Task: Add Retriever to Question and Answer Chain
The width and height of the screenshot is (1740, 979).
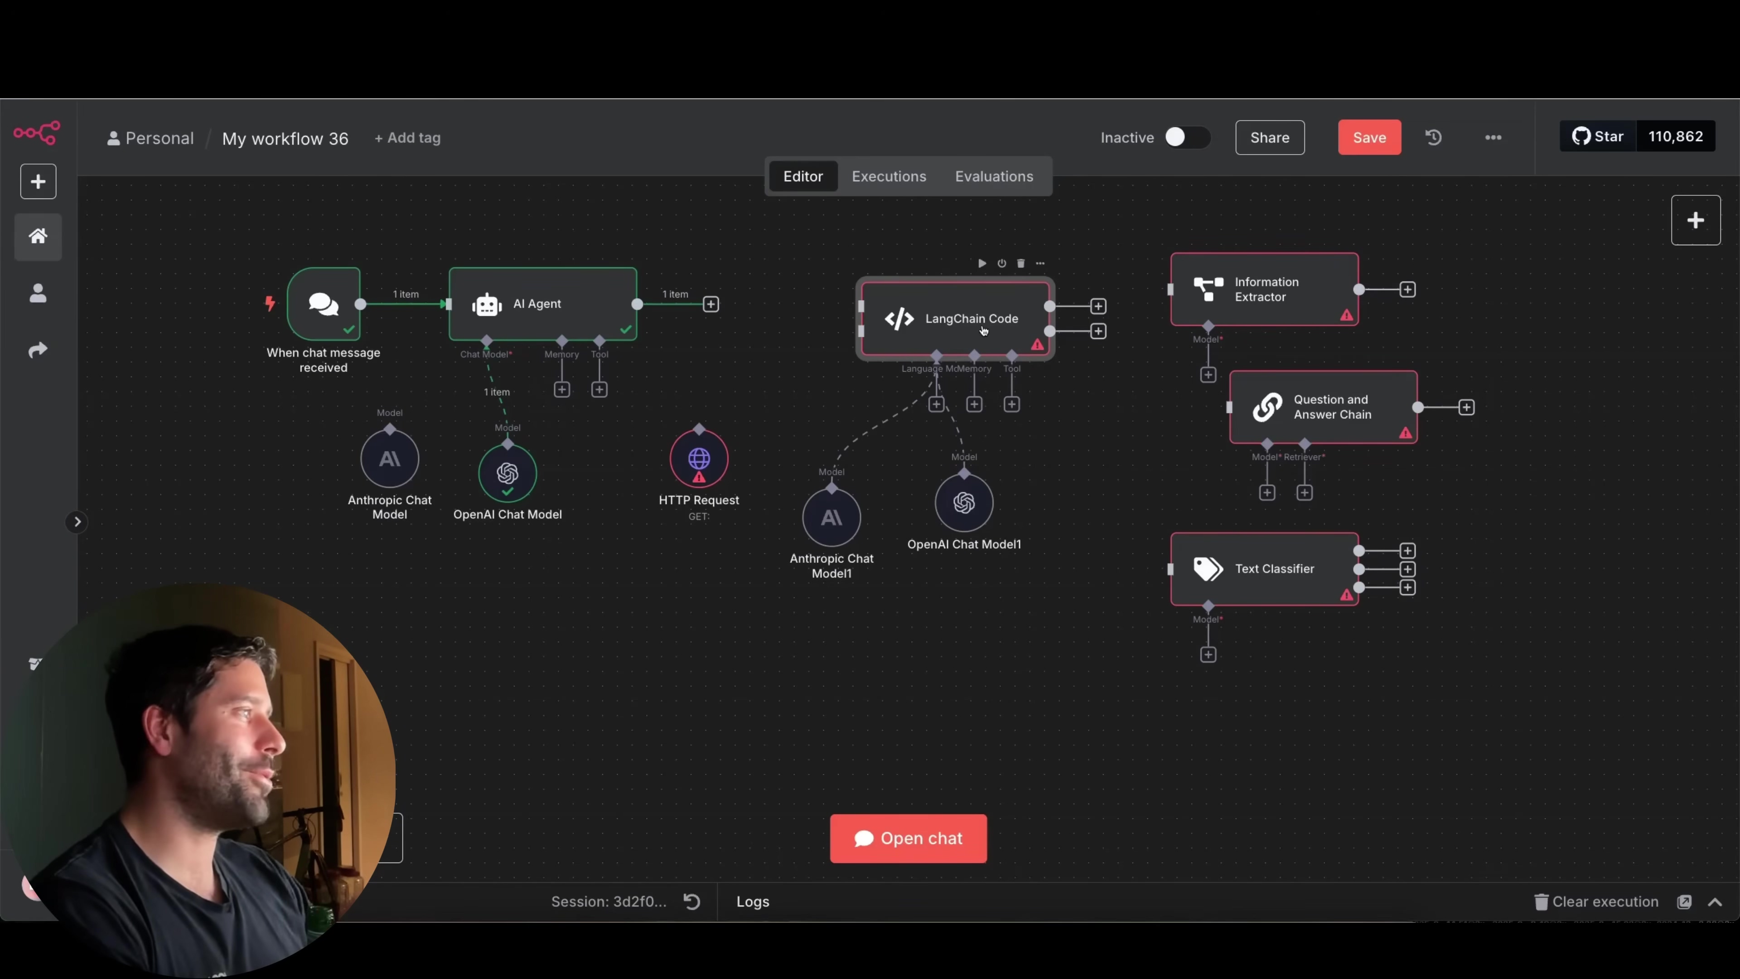Action: coord(1305,493)
